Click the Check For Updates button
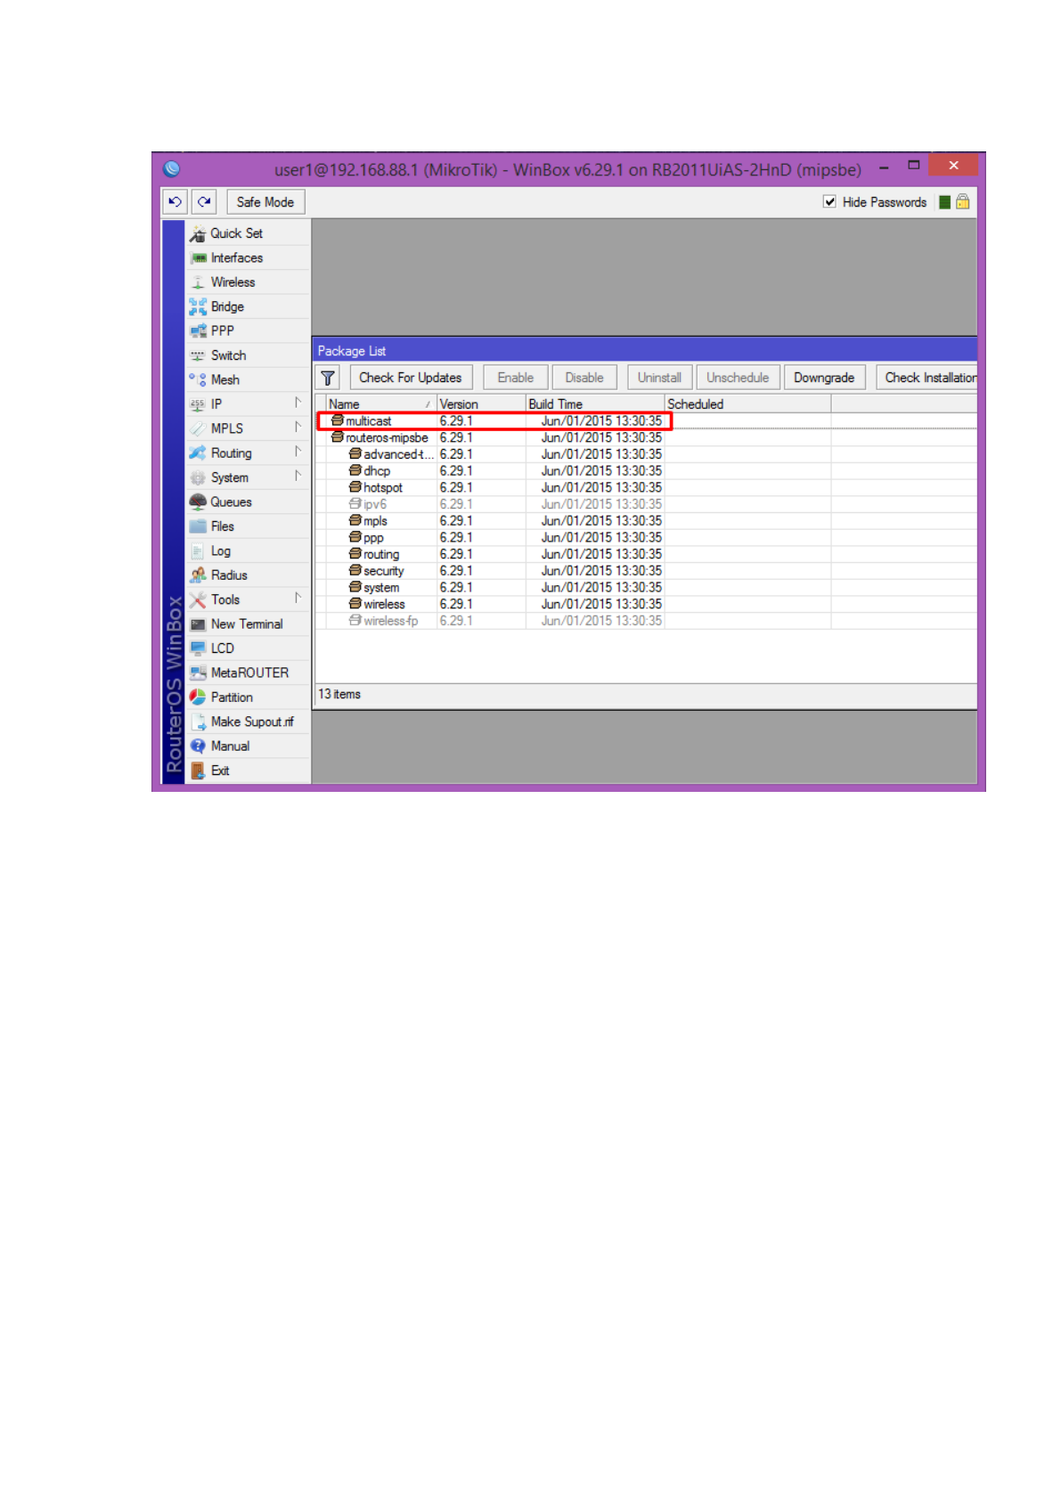The image size is (1061, 1500). click(411, 379)
